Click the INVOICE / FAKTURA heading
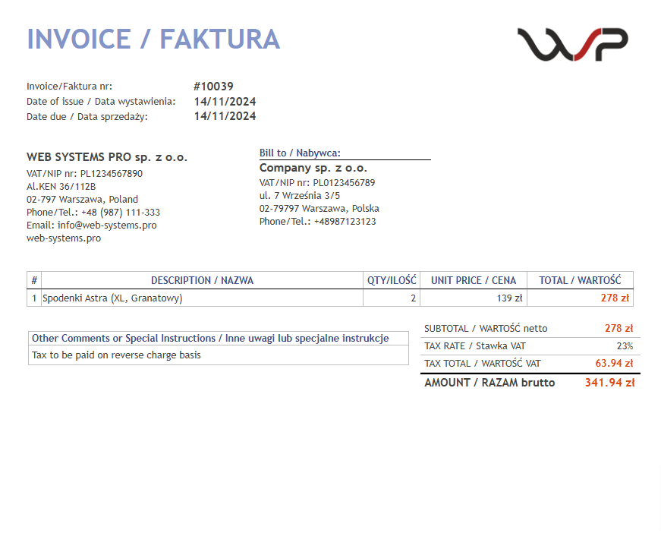 [x=153, y=39]
